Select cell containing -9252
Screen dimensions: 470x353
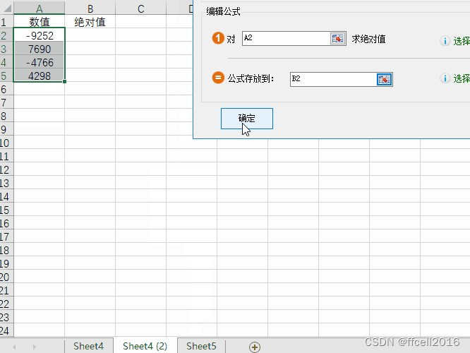click(x=40, y=36)
